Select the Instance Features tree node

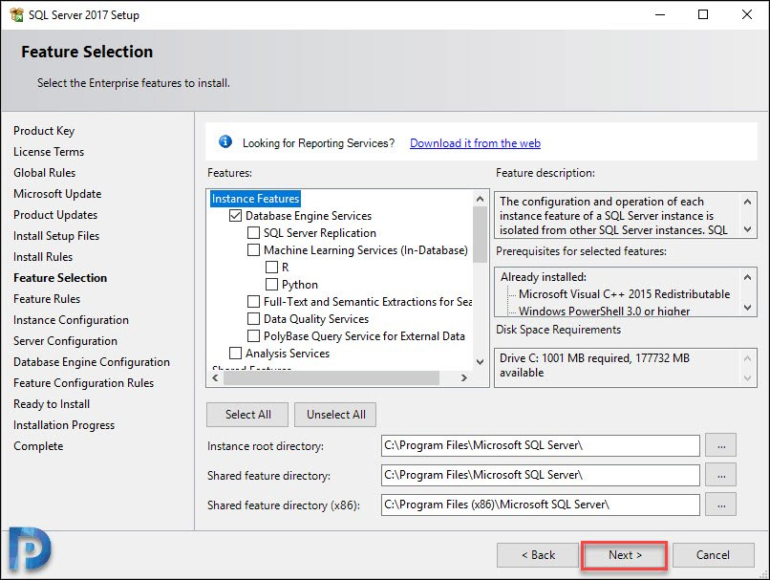(x=255, y=199)
